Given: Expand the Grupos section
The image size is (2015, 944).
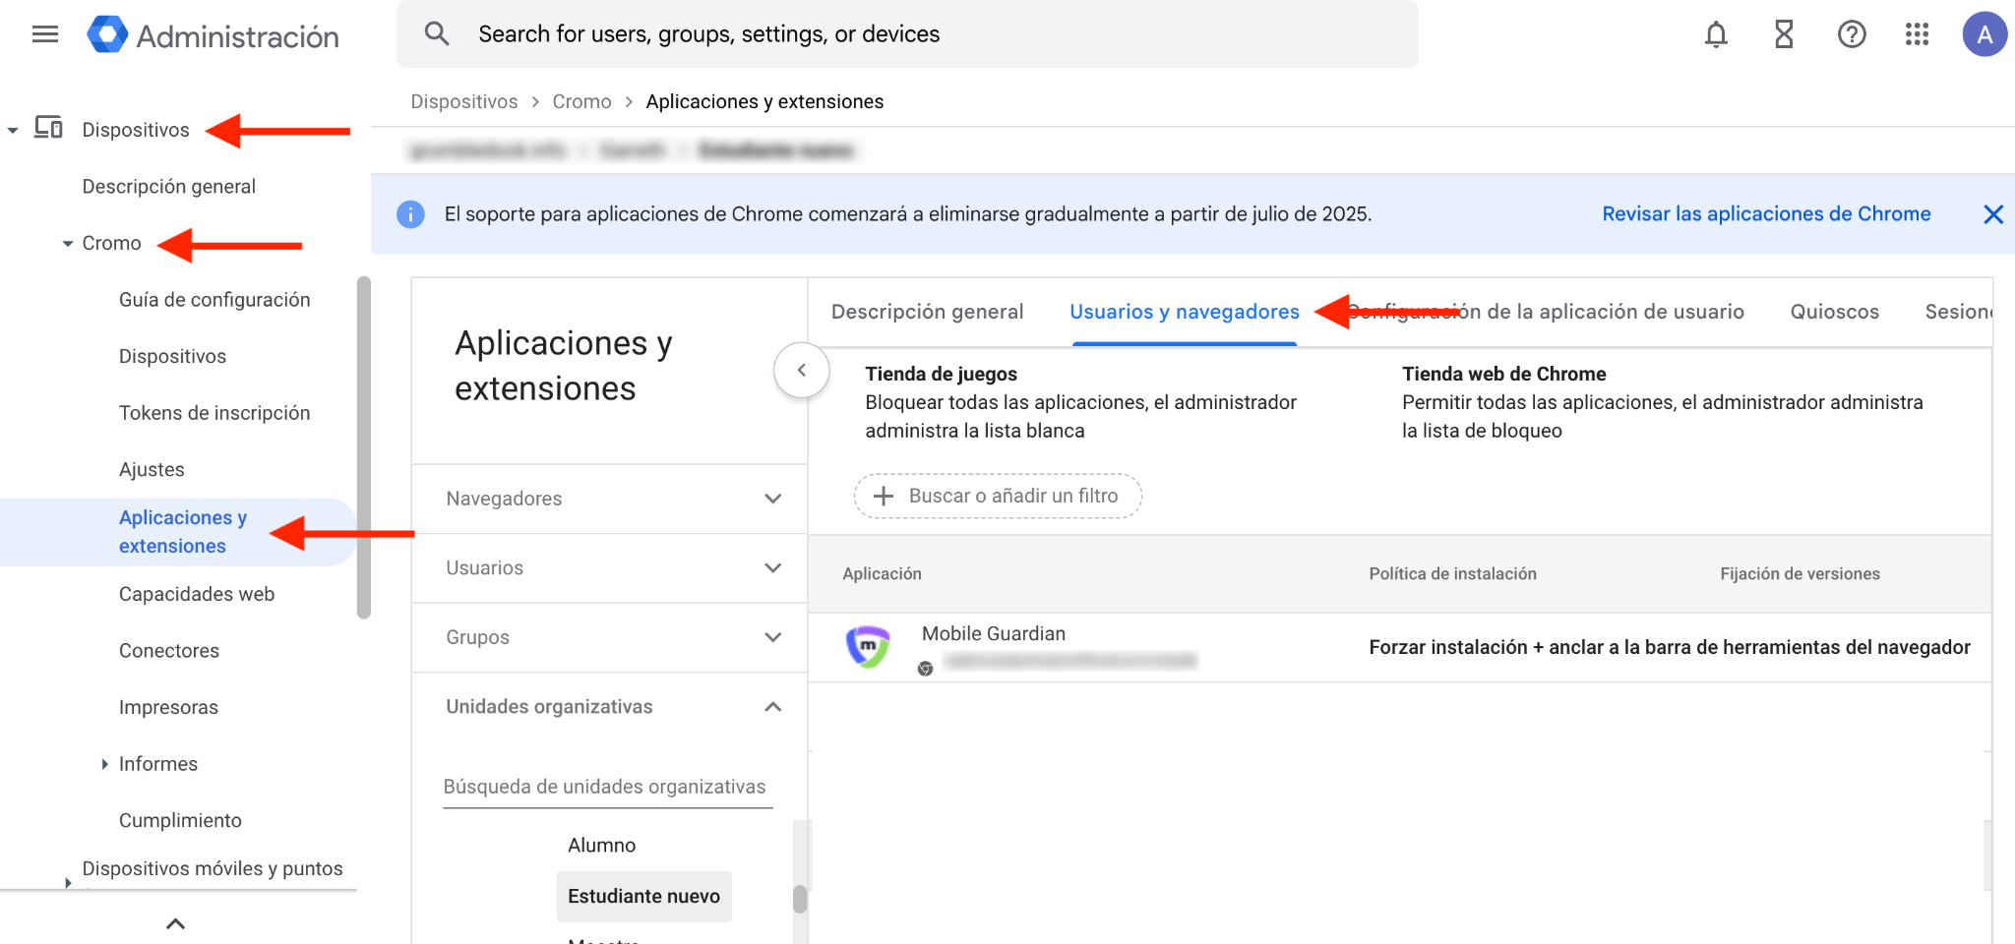Looking at the screenshot, I should coord(772,637).
